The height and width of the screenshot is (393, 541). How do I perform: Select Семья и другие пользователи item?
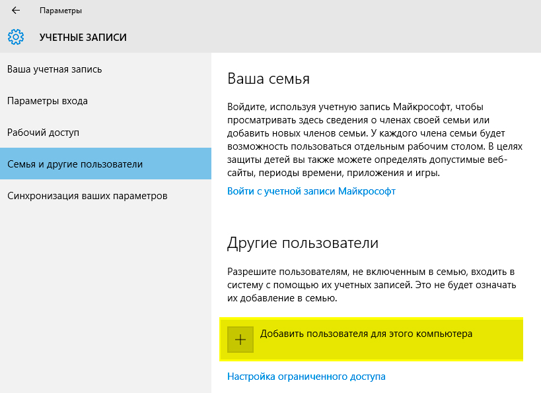pos(75,164)
